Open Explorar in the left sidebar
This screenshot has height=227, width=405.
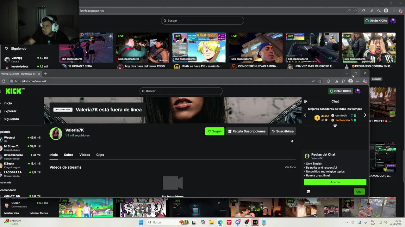click(x=10, y=111)
